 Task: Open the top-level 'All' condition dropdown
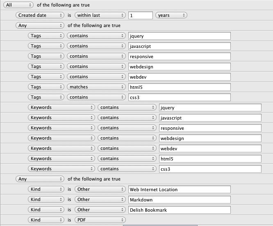click(x=19, y=5)
